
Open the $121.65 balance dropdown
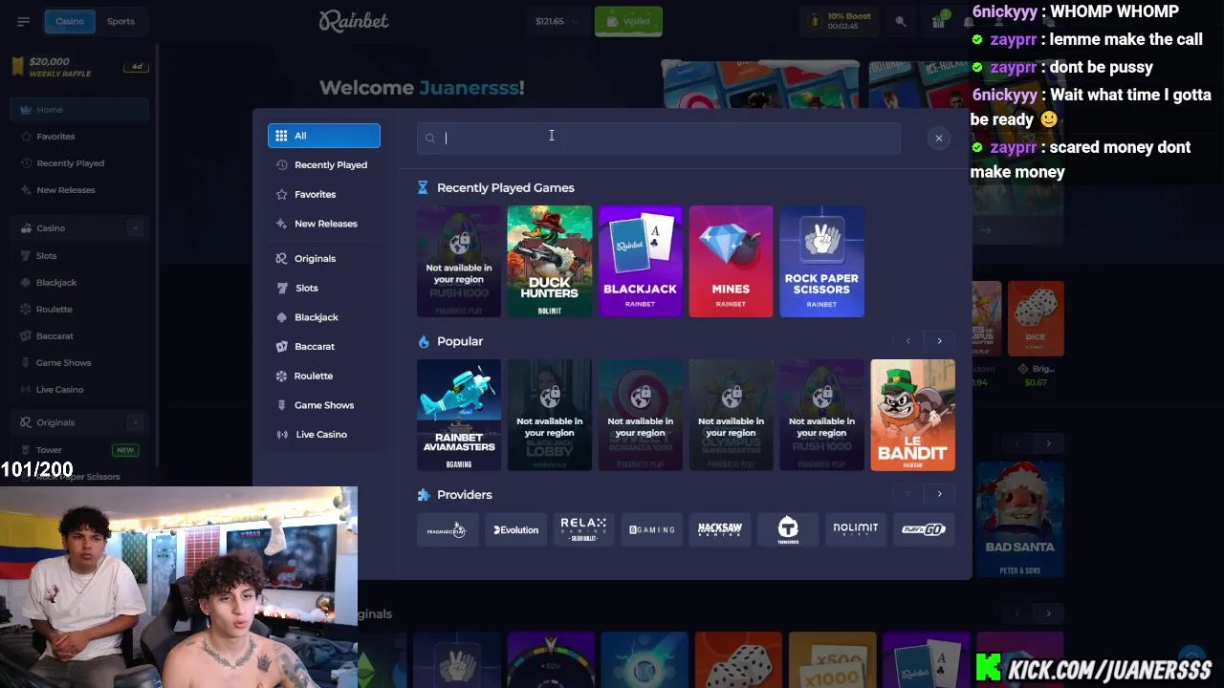click(557, 21)
